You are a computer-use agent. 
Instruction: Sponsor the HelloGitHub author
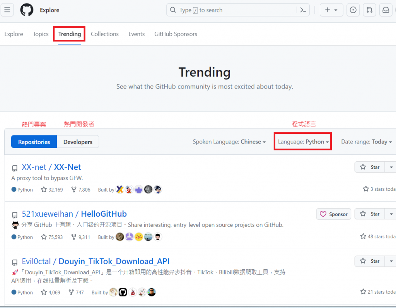334,214
